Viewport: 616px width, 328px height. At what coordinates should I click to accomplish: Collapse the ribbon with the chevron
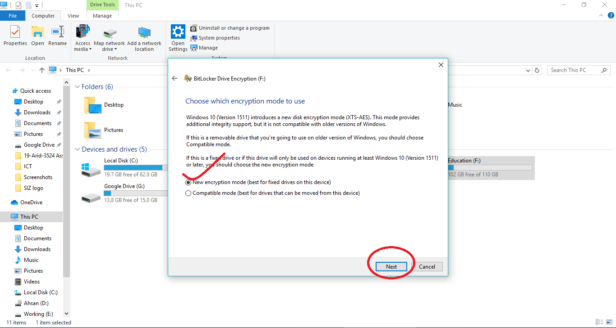(600, 15)
